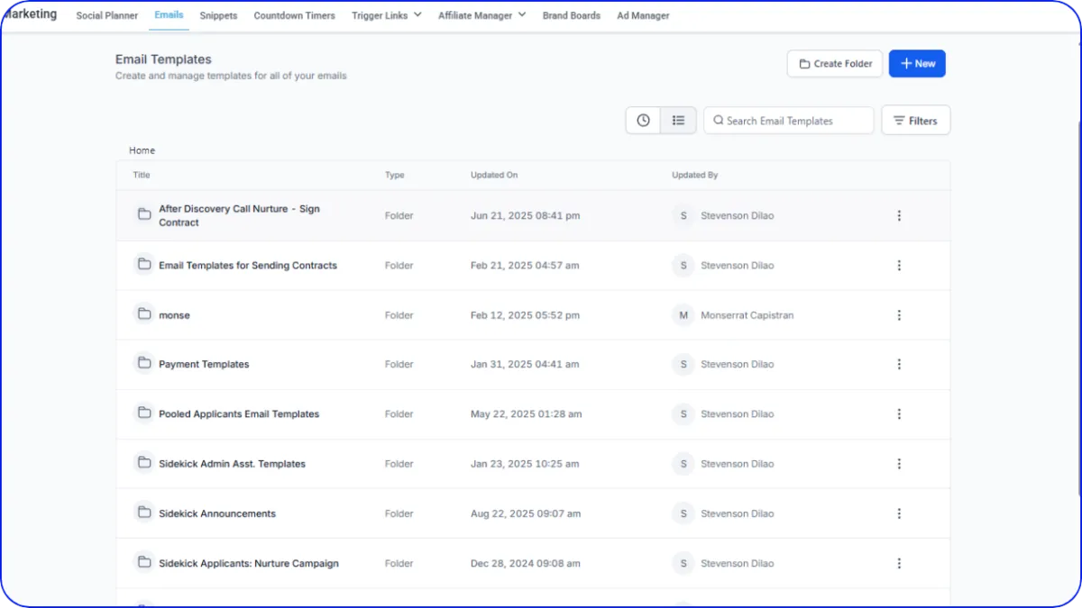Image resolution: width=1082 pixels, height=608 pixels.
Task: Open three-dot menu for Payment Templates
Action: 898,365
